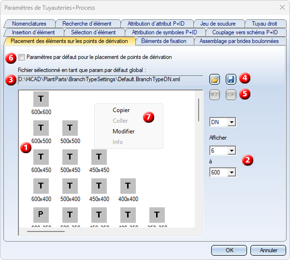Select the 600x600 T tile

coord(41,99)
